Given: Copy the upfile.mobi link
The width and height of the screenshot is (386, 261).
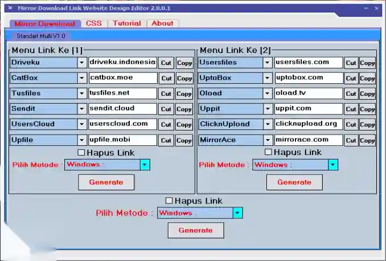Looking at the screenshot, I should [x=184, y=140].
